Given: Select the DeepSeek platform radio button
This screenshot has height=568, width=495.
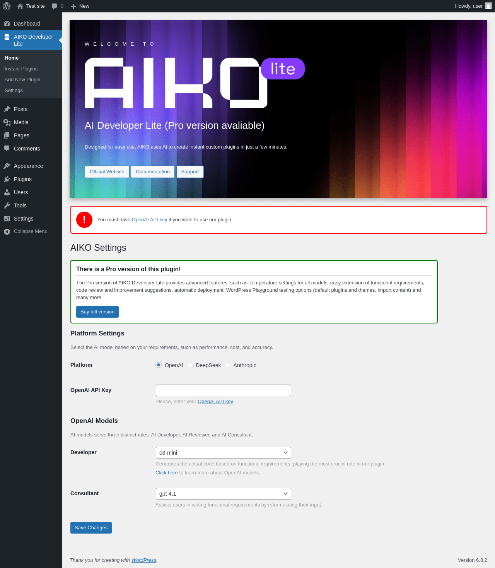Looking at the screenshot, I should [189, 365].
